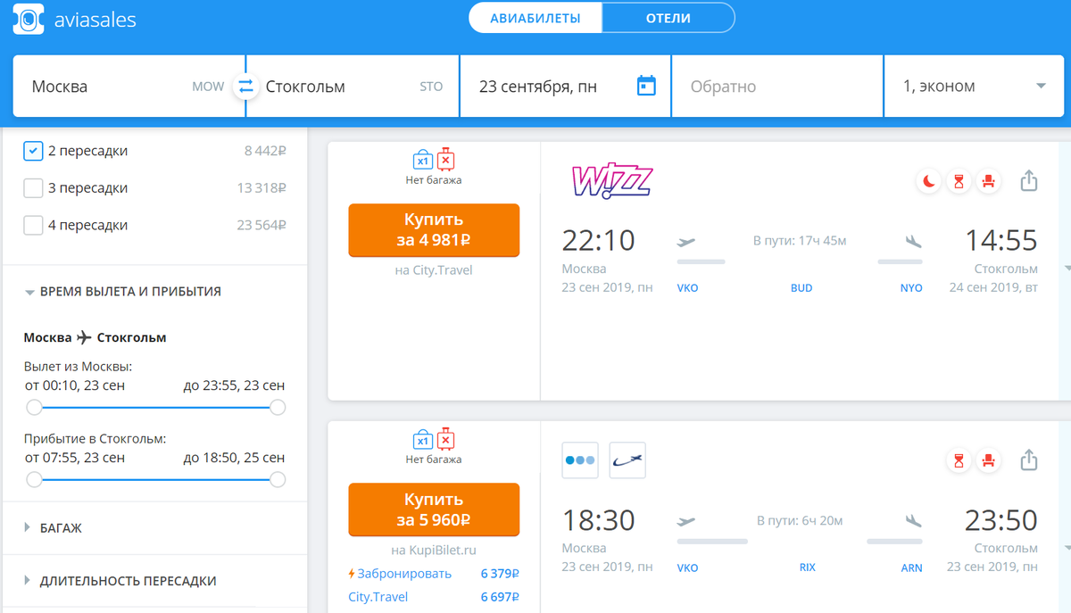This screenshot has height=613, width=1071.
Task: Click BUD transfer airport code
Action: (801, 288)
